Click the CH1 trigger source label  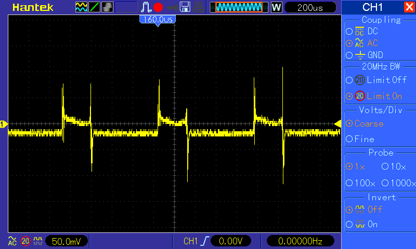pos(190,241)
